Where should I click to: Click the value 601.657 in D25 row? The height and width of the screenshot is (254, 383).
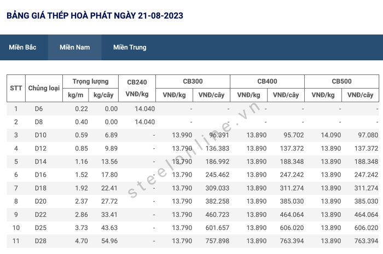[x=217, y=228]
